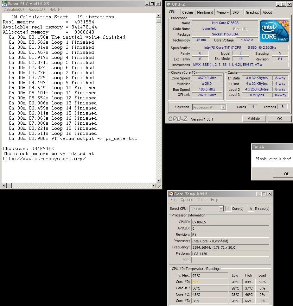
Task: Open the Help menu in Super PI
Action: (55, 9)
